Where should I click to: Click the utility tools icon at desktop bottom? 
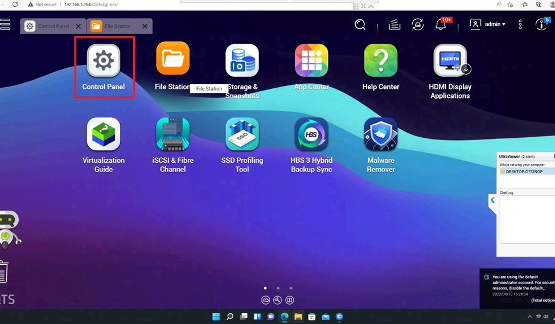278,300
